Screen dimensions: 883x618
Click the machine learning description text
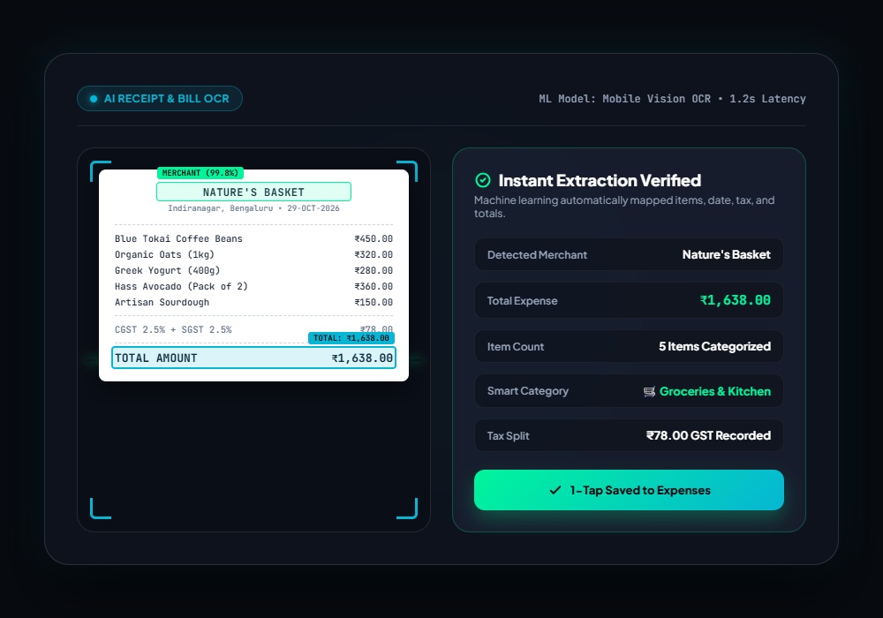pos(624,207)
